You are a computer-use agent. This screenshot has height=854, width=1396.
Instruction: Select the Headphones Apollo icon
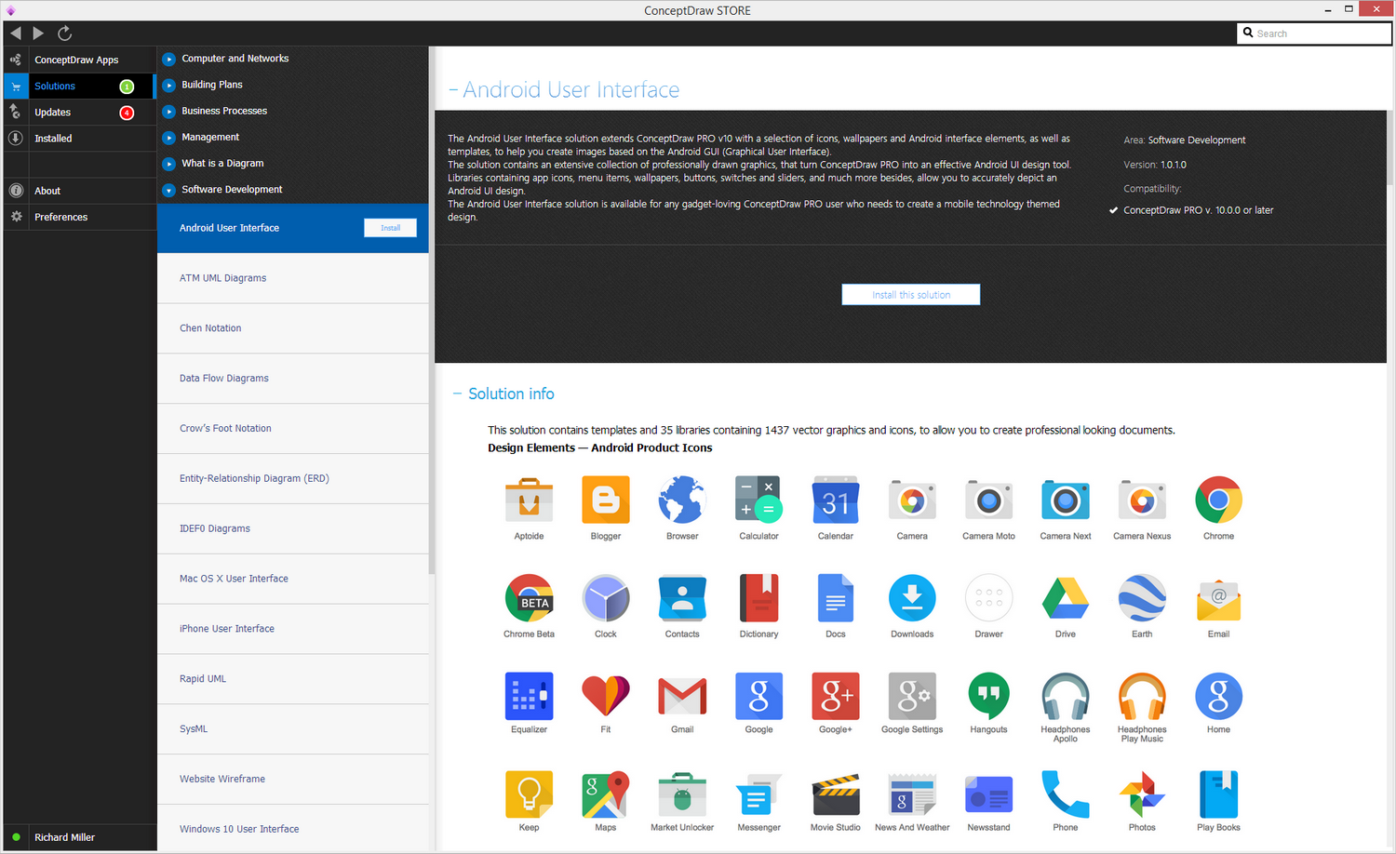coord(1066,696)
